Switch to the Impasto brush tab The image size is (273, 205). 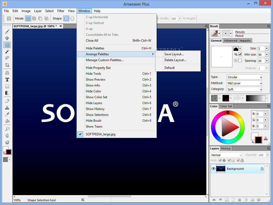click(245, 41)
